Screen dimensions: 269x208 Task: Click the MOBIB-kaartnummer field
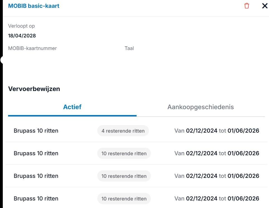coord(32,48)
